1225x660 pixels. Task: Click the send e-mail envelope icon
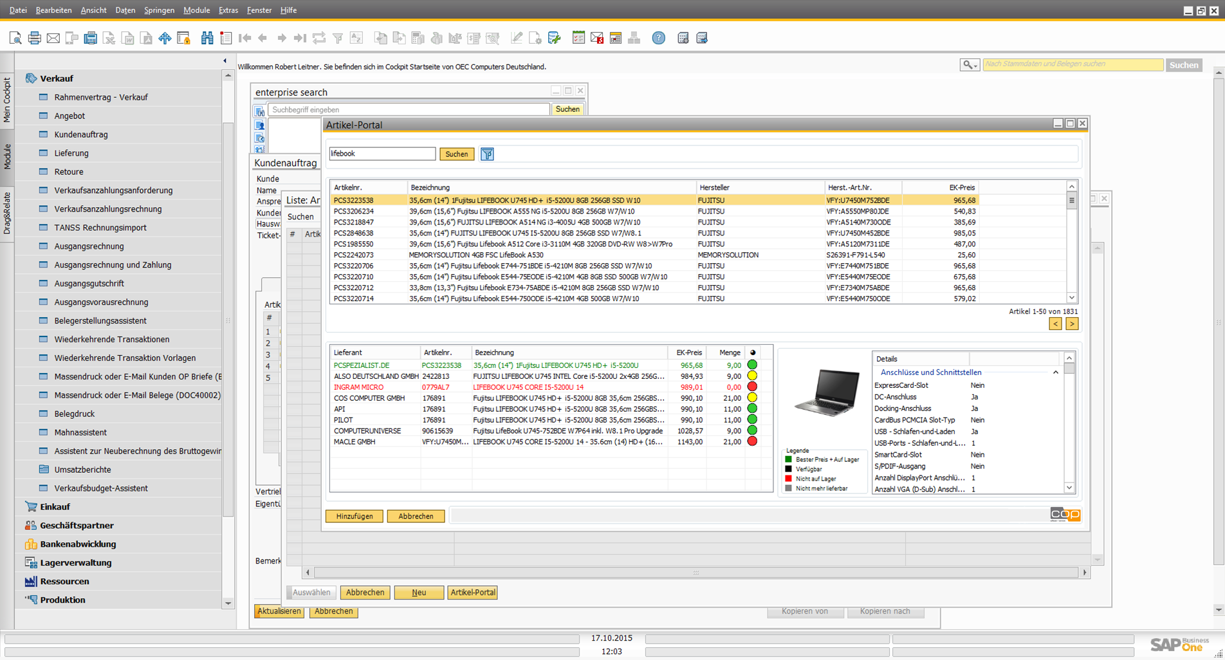(53, 38)
